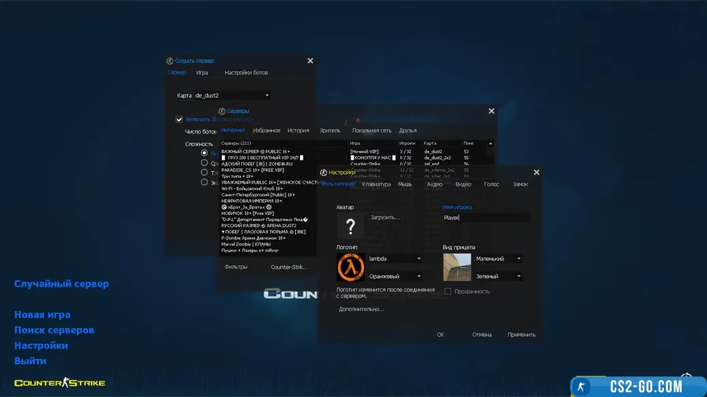The height and width of the screenshot is (397, 707).
Task: Toggle the Прозрачность checkbox
Action: click(x=448, y=291)
